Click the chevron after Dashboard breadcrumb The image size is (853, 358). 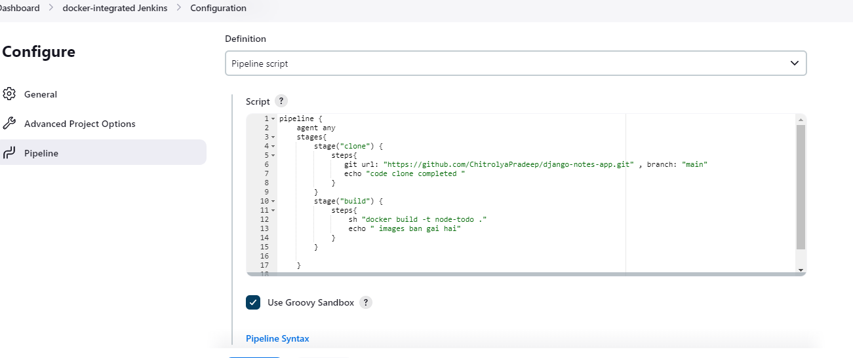(x=51, y=8)
